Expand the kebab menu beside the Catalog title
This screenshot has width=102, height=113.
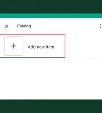click(x=101, y=26)
